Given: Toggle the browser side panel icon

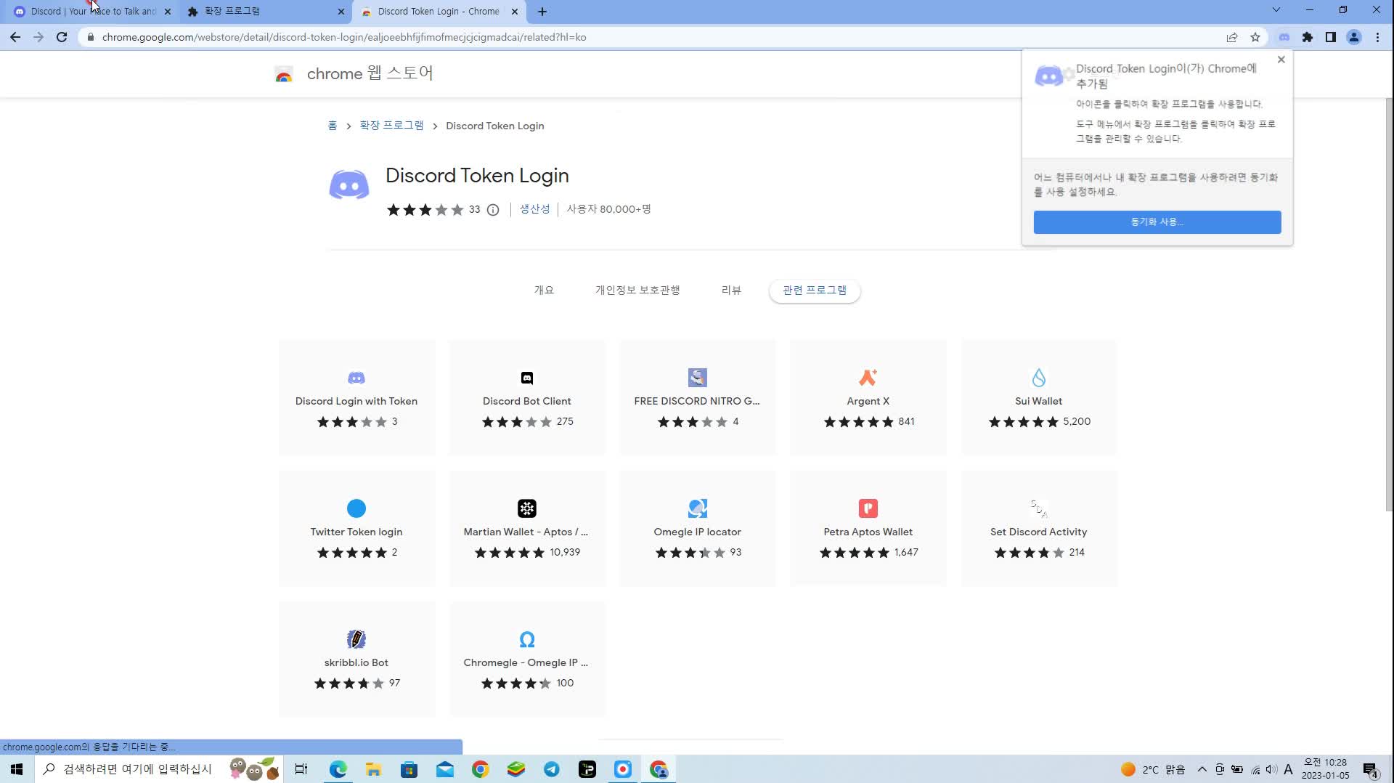Looking at the screenshot, I should [1330, 37].
